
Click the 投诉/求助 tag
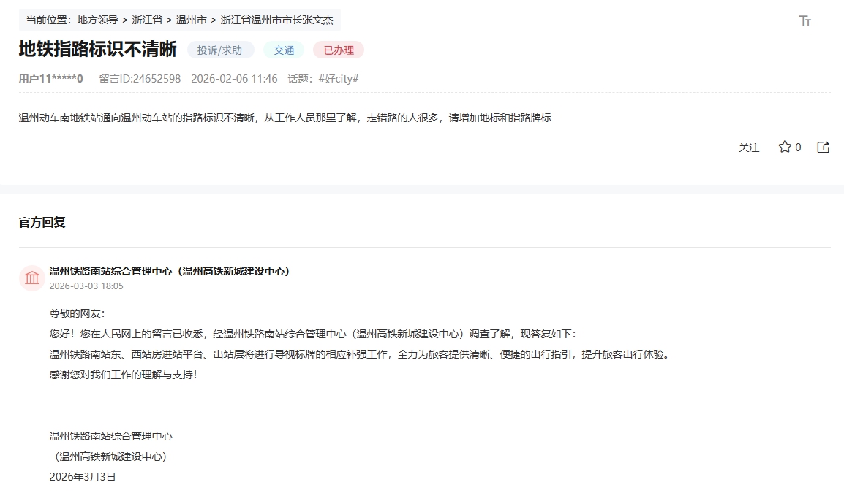[219, 50]
